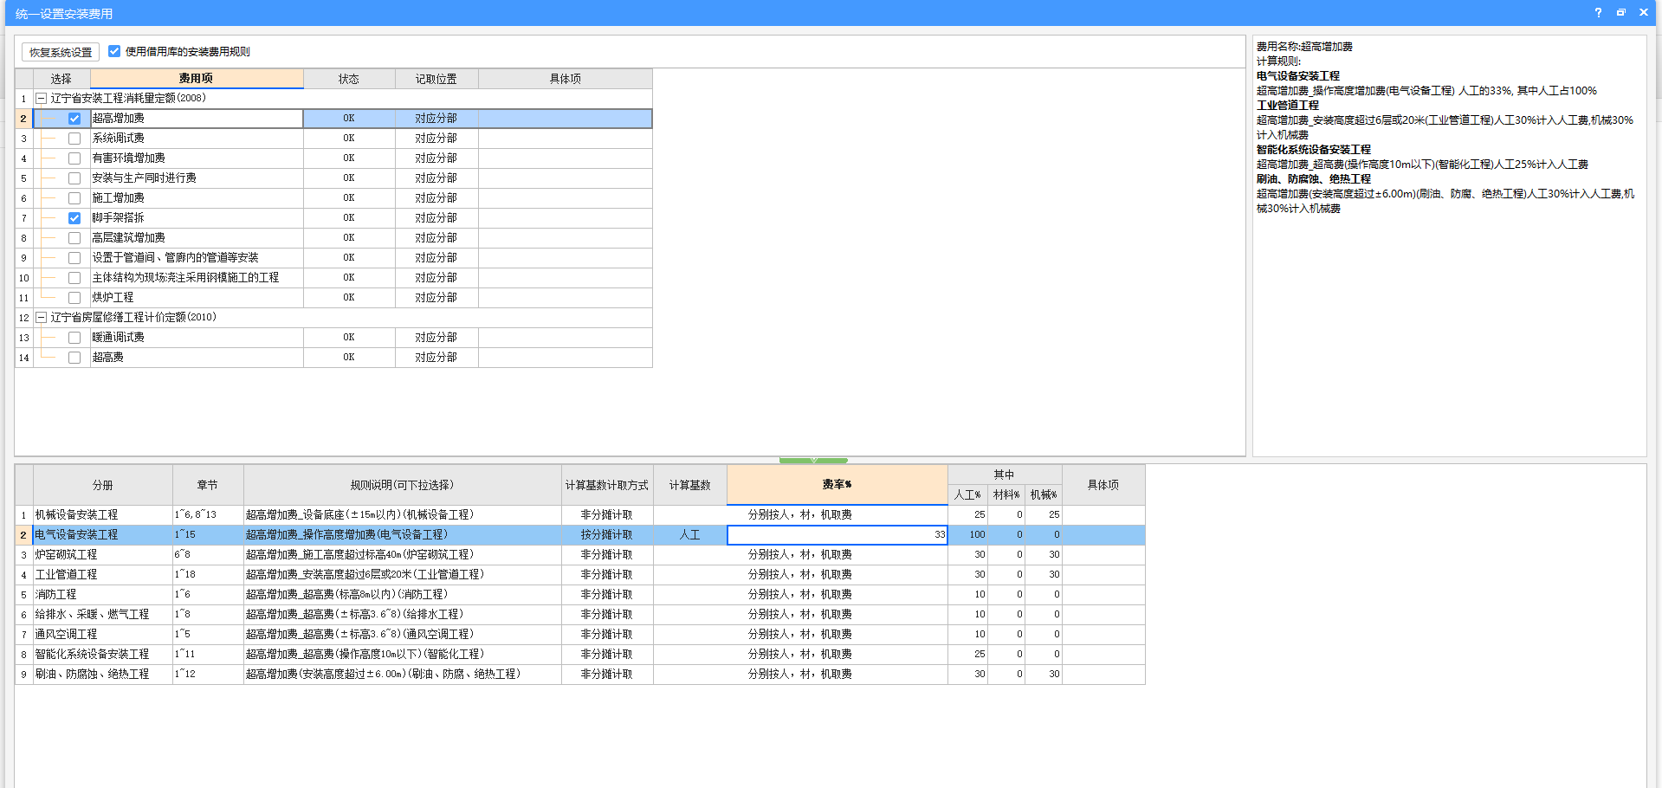Open rule dropdown 超高增加费_超高费(操作高度10m以下)(智能化工程)
The width and height of the screenshot is (1662, 788).
(403, 655)
